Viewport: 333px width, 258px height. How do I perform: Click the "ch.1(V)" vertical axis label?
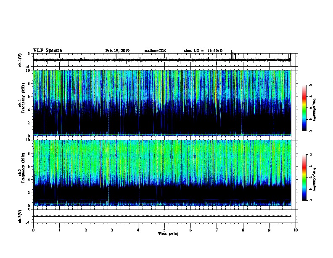20,60
